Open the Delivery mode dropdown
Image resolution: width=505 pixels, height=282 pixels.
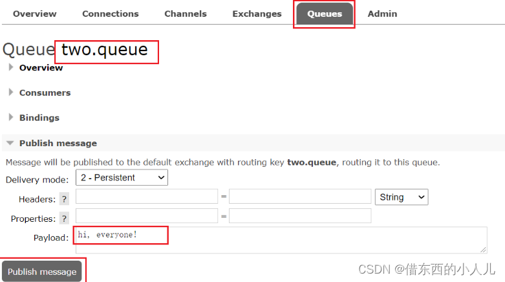(x=122, y=178)
